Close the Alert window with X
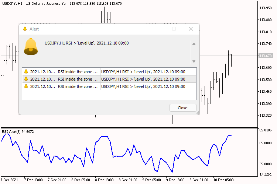Viewport: 277px width, 184px height. [x=191, y=29]
